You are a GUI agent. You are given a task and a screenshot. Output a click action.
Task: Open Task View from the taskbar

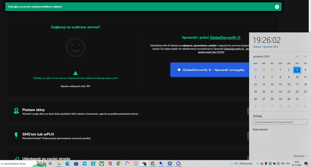pos(50,164)
